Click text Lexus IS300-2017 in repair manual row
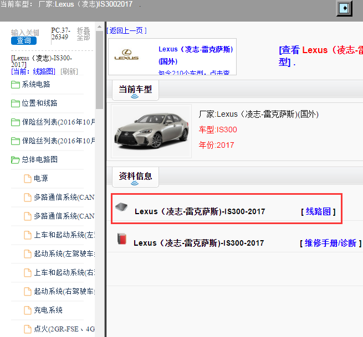Screen dimensions: 363x337 (x=198, y=243)
